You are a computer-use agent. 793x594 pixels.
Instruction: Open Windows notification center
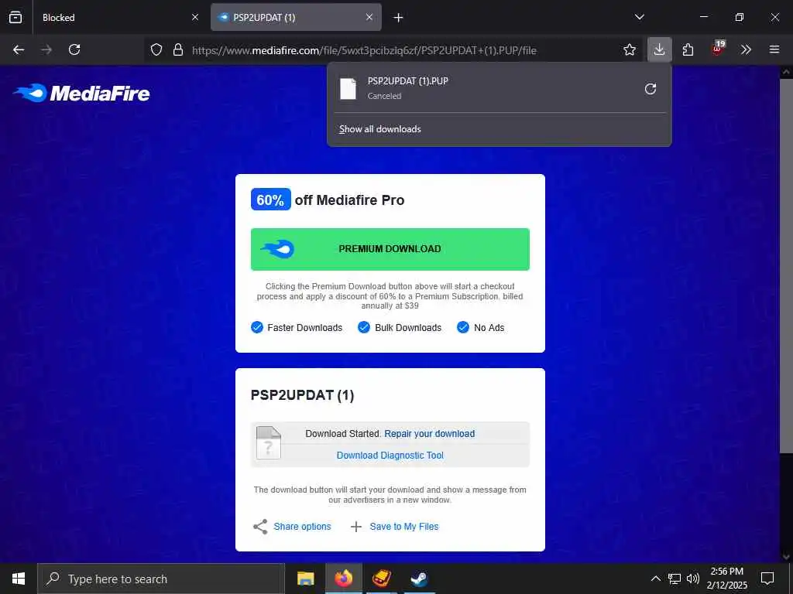pos(767,579)
